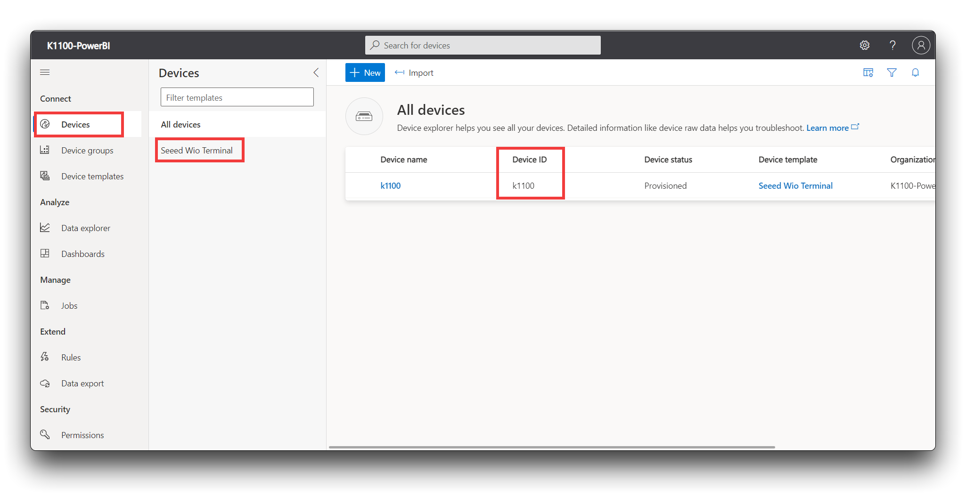This screenshot has width=966, height=496.
Task: Collapse the Devices templates panel
Action: [x=316, y=73]
